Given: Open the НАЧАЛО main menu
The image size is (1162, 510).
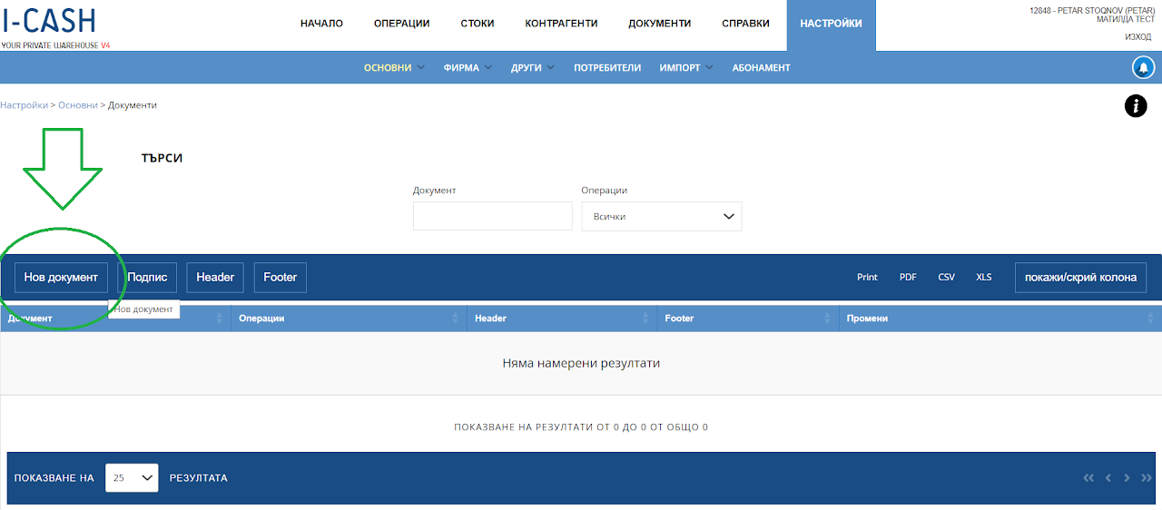Looking at the screenshot, I should (321, 24).
